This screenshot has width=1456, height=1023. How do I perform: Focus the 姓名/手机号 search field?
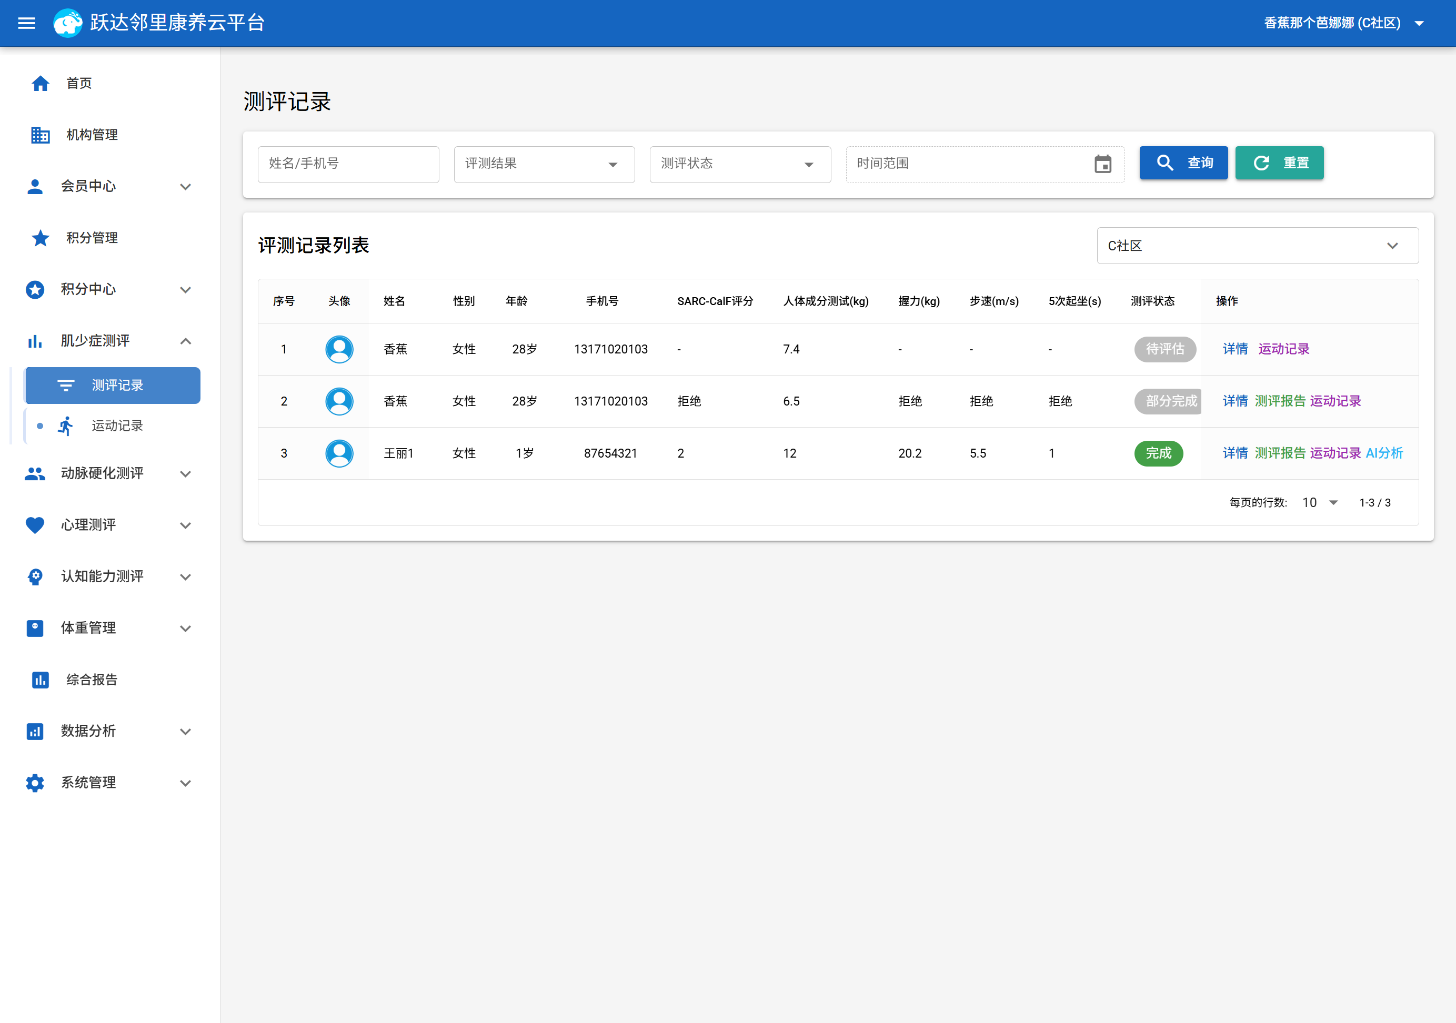348,164
